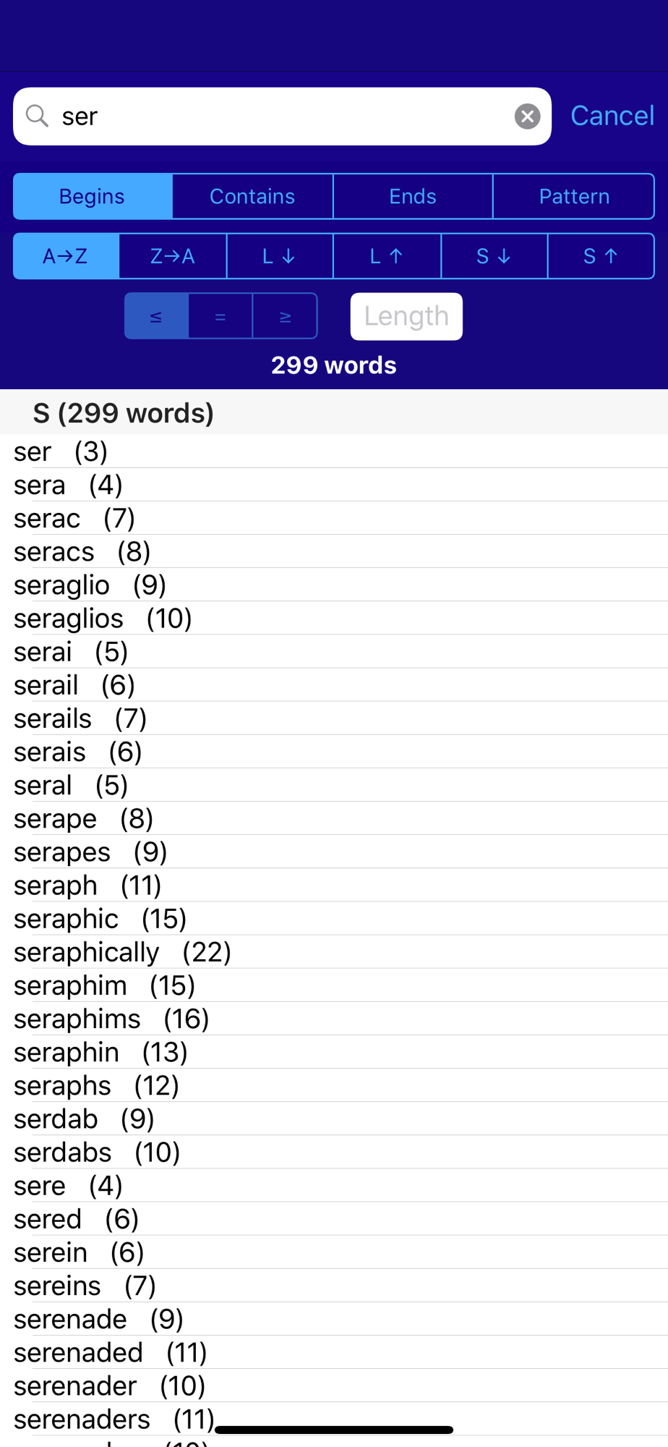This screenshot has width=668, height=1447.
Task: Switch to the Pattern search mode
Action: pos(574,196)
